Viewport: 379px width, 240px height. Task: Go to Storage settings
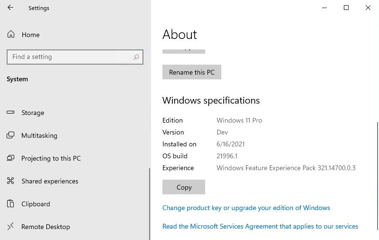[x=33, y=113]
